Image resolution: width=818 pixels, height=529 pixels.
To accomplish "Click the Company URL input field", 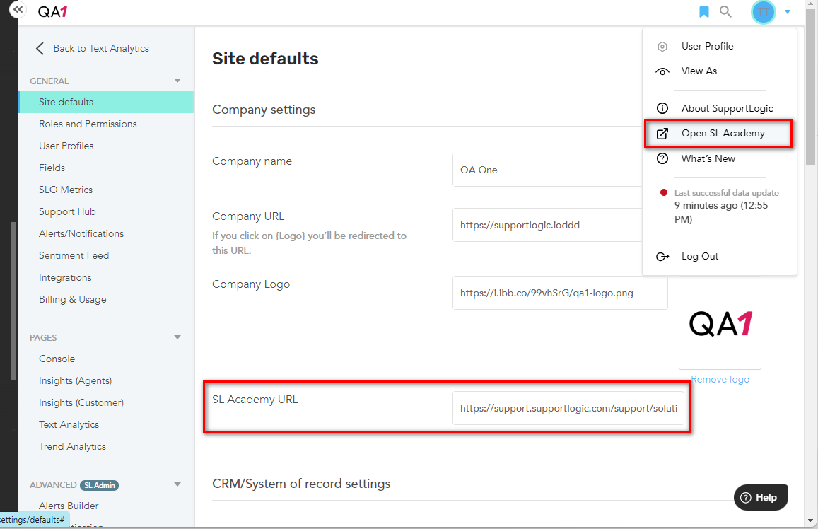I will 547,225.
